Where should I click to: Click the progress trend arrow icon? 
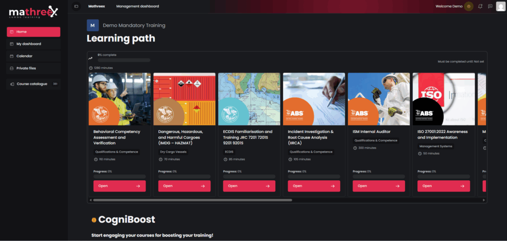(91, 58)
